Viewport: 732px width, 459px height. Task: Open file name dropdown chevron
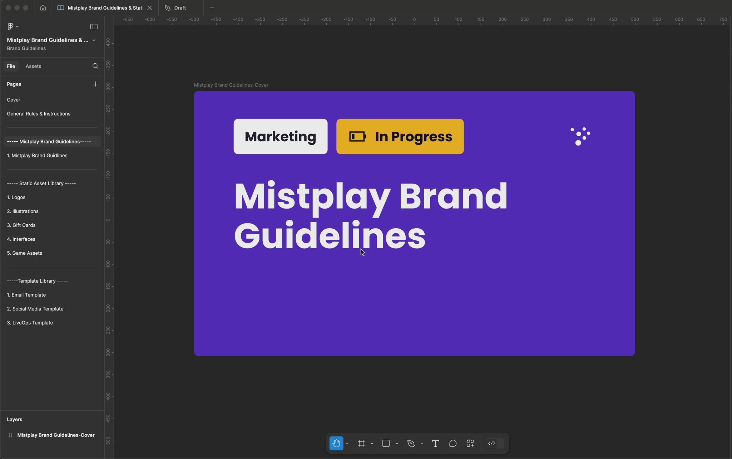pyautogui.click(x=94, y=40)
